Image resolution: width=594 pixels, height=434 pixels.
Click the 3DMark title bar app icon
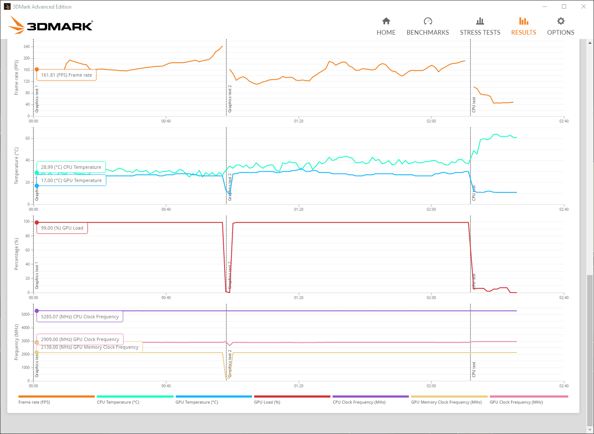click(x=7, y=6)
